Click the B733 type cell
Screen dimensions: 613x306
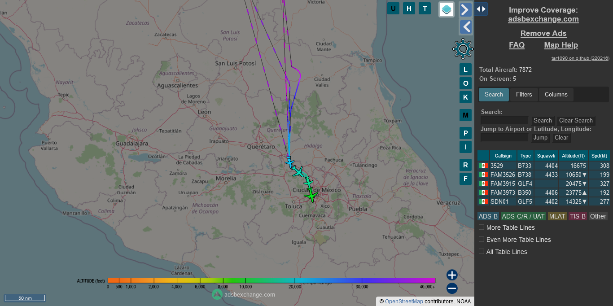[525, 166]
